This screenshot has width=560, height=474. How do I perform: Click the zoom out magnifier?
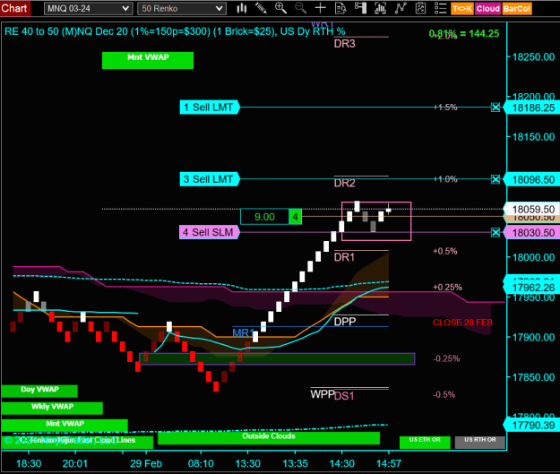point(300,8)
